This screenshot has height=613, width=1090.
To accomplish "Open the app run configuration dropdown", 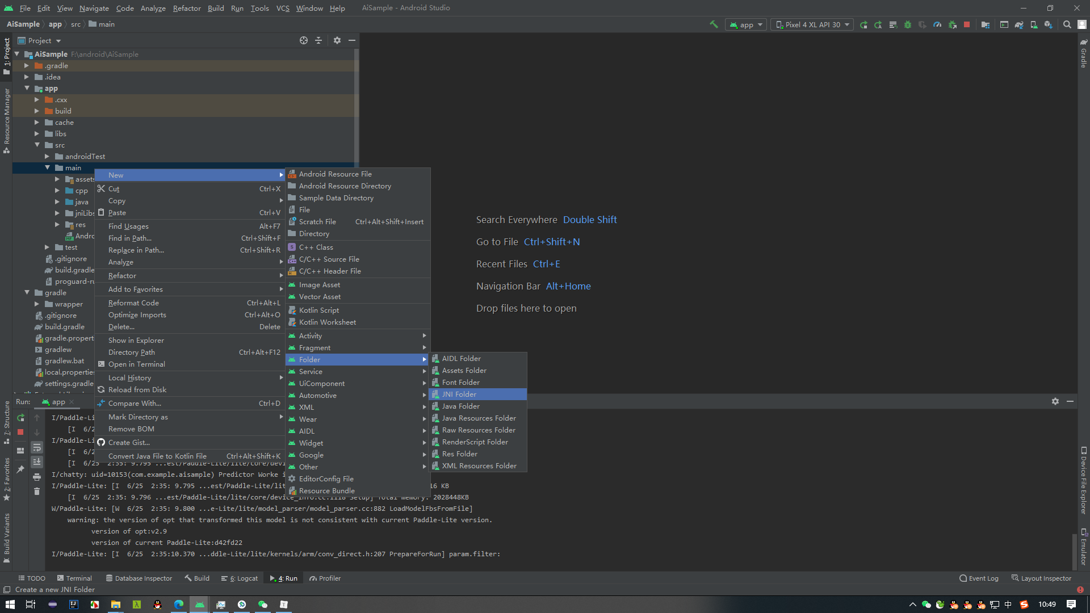I will 746,24.
